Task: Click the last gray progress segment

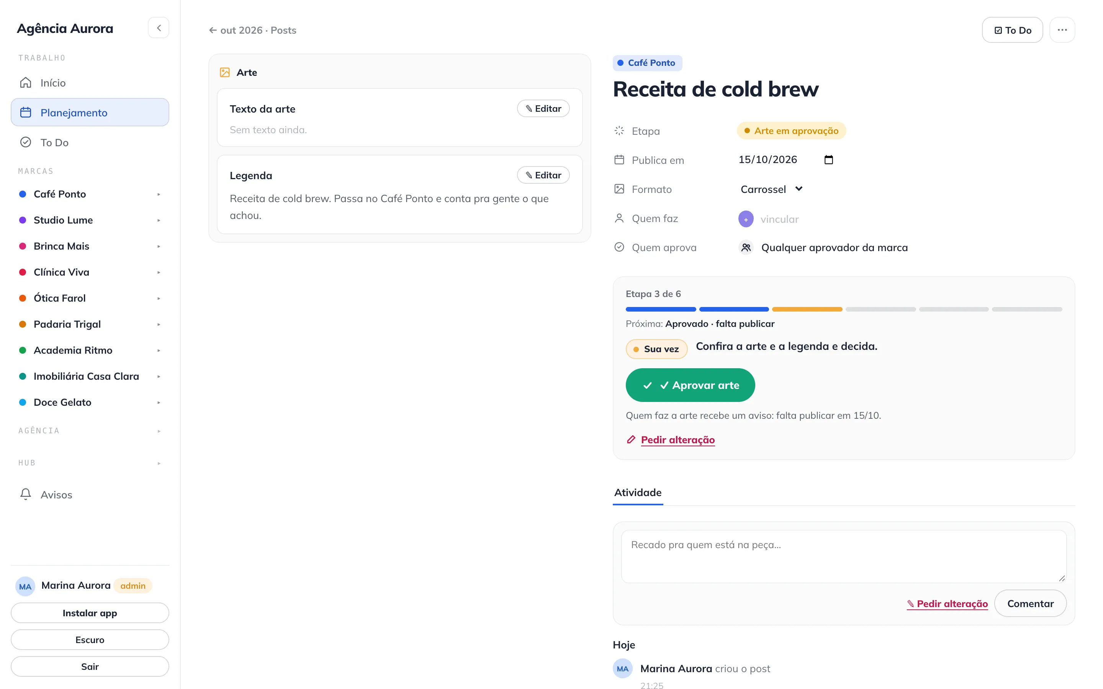Action: [x=1027, y=309]
